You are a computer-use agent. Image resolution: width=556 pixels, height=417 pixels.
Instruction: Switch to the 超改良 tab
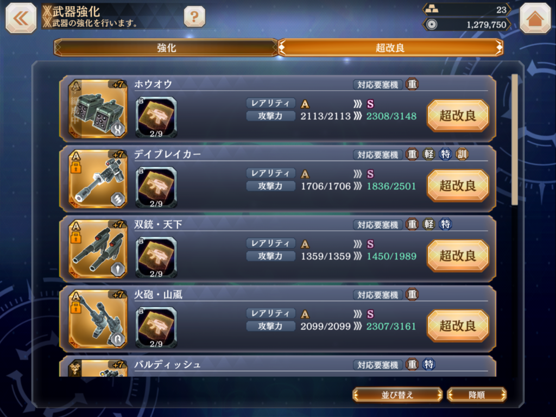pyautogui.click(x=390, y=48)
